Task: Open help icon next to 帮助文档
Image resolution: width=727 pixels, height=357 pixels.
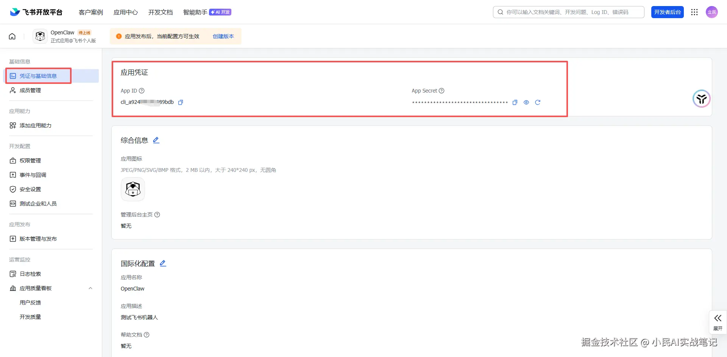Action: click(x=147, y=335)
